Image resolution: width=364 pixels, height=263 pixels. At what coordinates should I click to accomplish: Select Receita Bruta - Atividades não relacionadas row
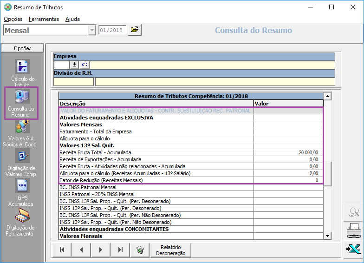tap(191, 166)
